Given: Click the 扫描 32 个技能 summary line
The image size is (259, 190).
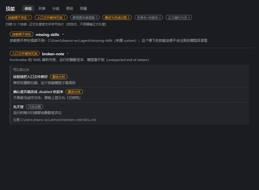Looking at the screenshot, I should click(56, 24).
